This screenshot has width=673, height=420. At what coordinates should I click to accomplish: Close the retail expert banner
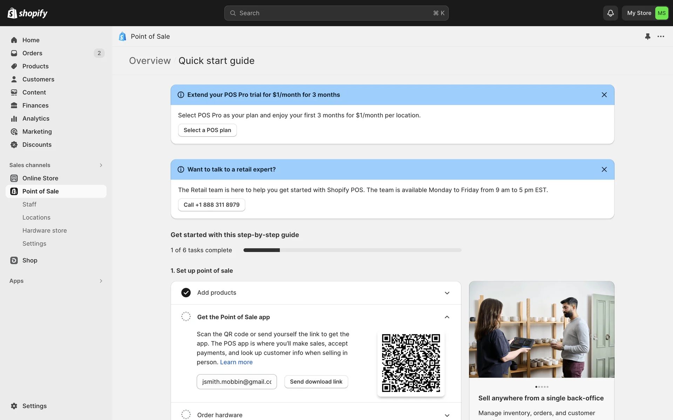[x=604, y=169]
